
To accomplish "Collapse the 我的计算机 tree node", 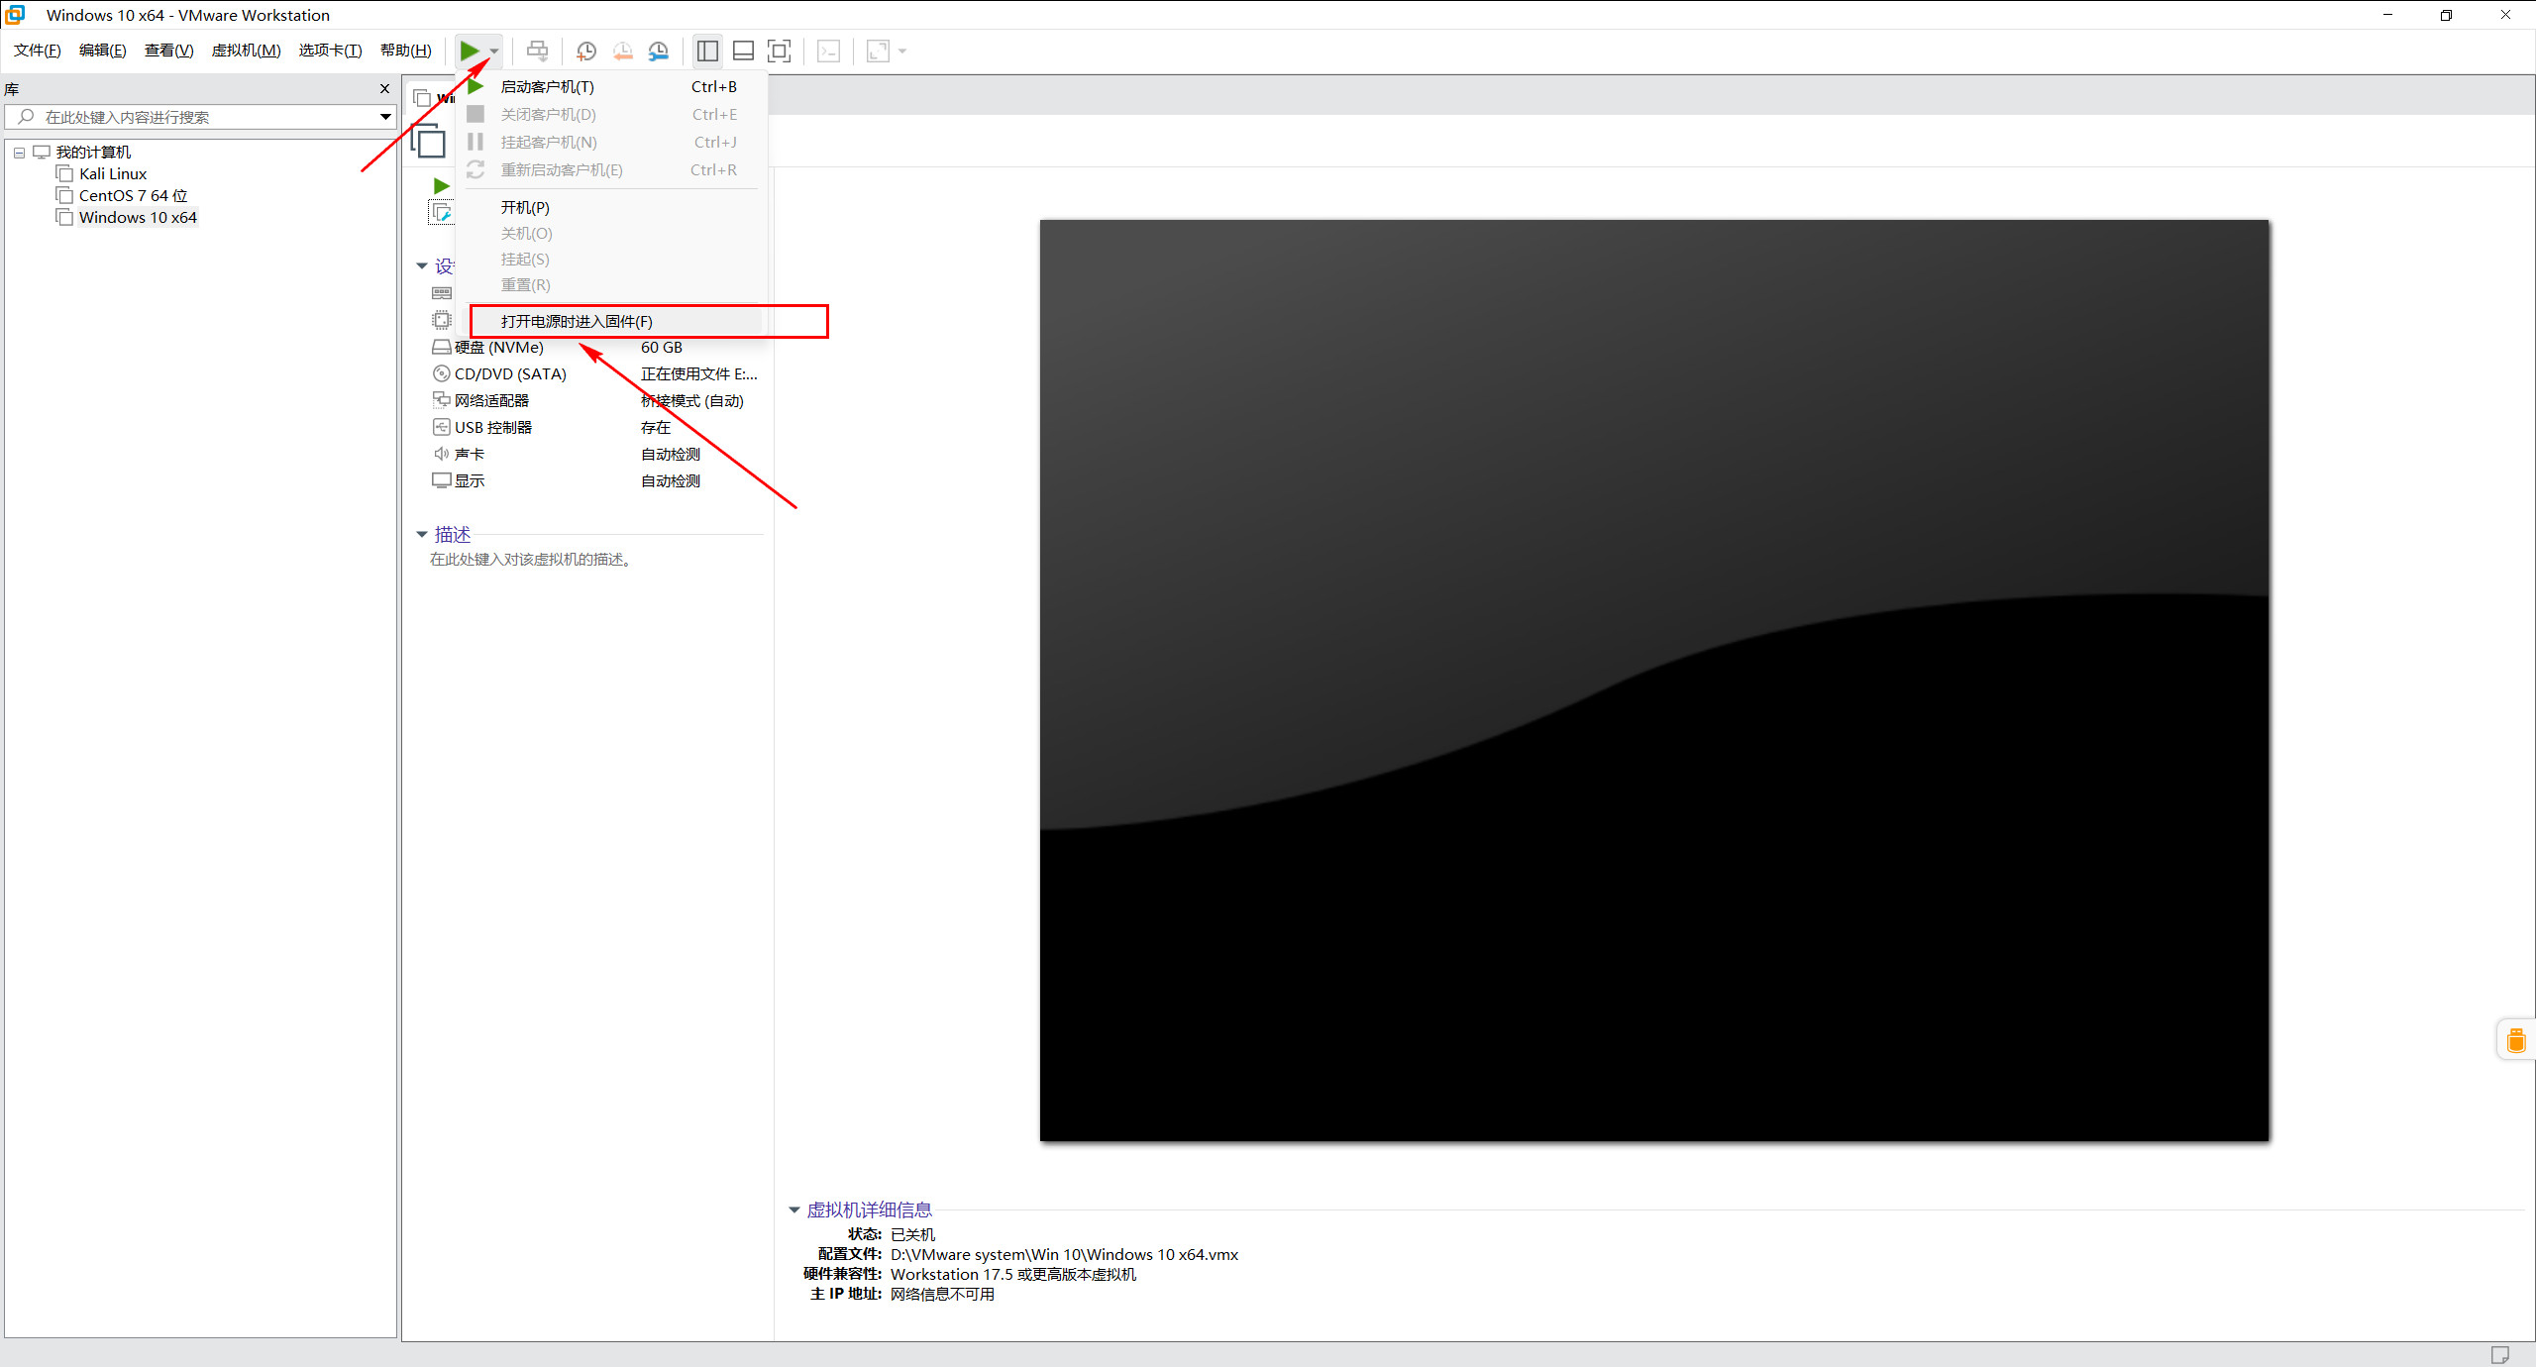I will tap(19, 153).
